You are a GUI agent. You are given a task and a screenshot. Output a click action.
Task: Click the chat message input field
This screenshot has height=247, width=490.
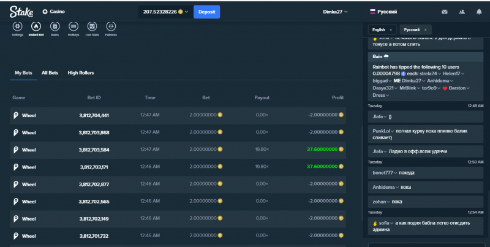[x=426, y=245]
